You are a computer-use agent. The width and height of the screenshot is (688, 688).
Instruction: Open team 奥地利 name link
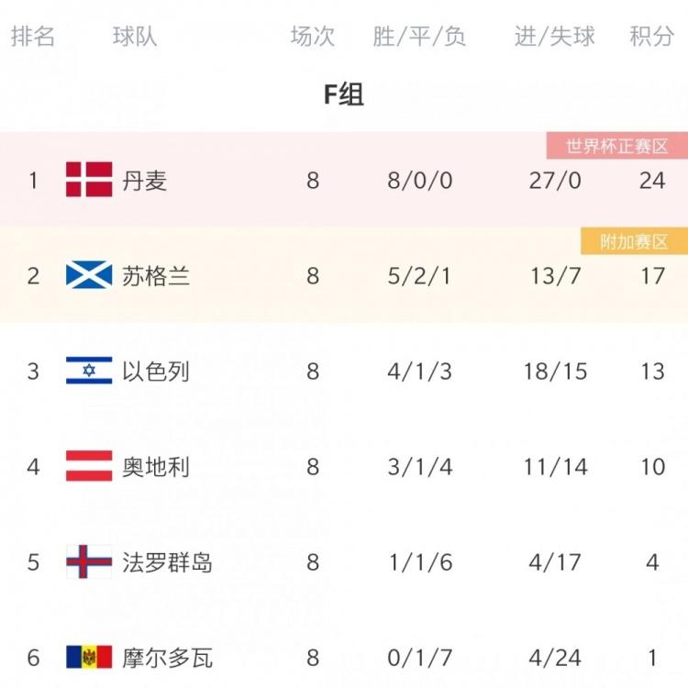click(x=156, y=466)
